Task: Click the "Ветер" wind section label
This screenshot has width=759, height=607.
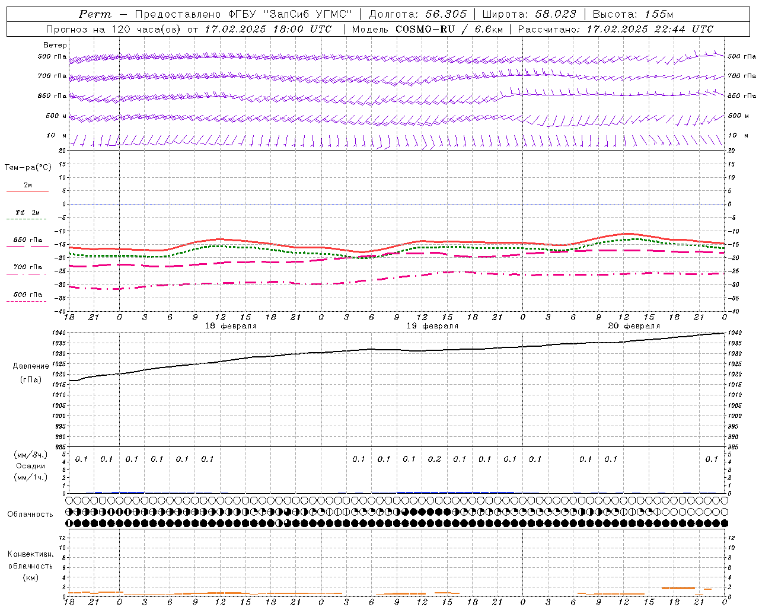Action: click(x=55, y=45)
